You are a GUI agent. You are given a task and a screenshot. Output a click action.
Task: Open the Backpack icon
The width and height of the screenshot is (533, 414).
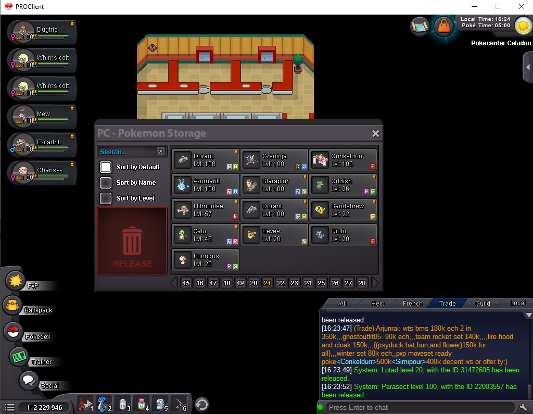click(x=12, y=305)
